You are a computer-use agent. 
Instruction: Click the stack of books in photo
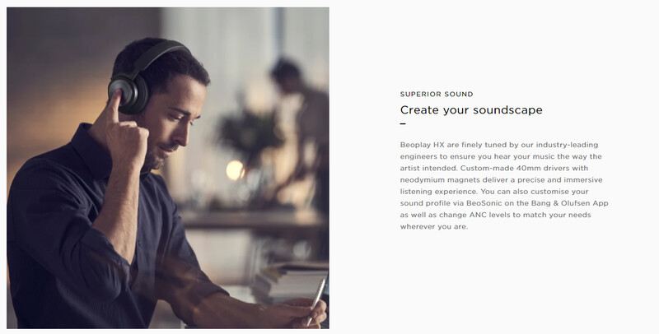point(292,282)
